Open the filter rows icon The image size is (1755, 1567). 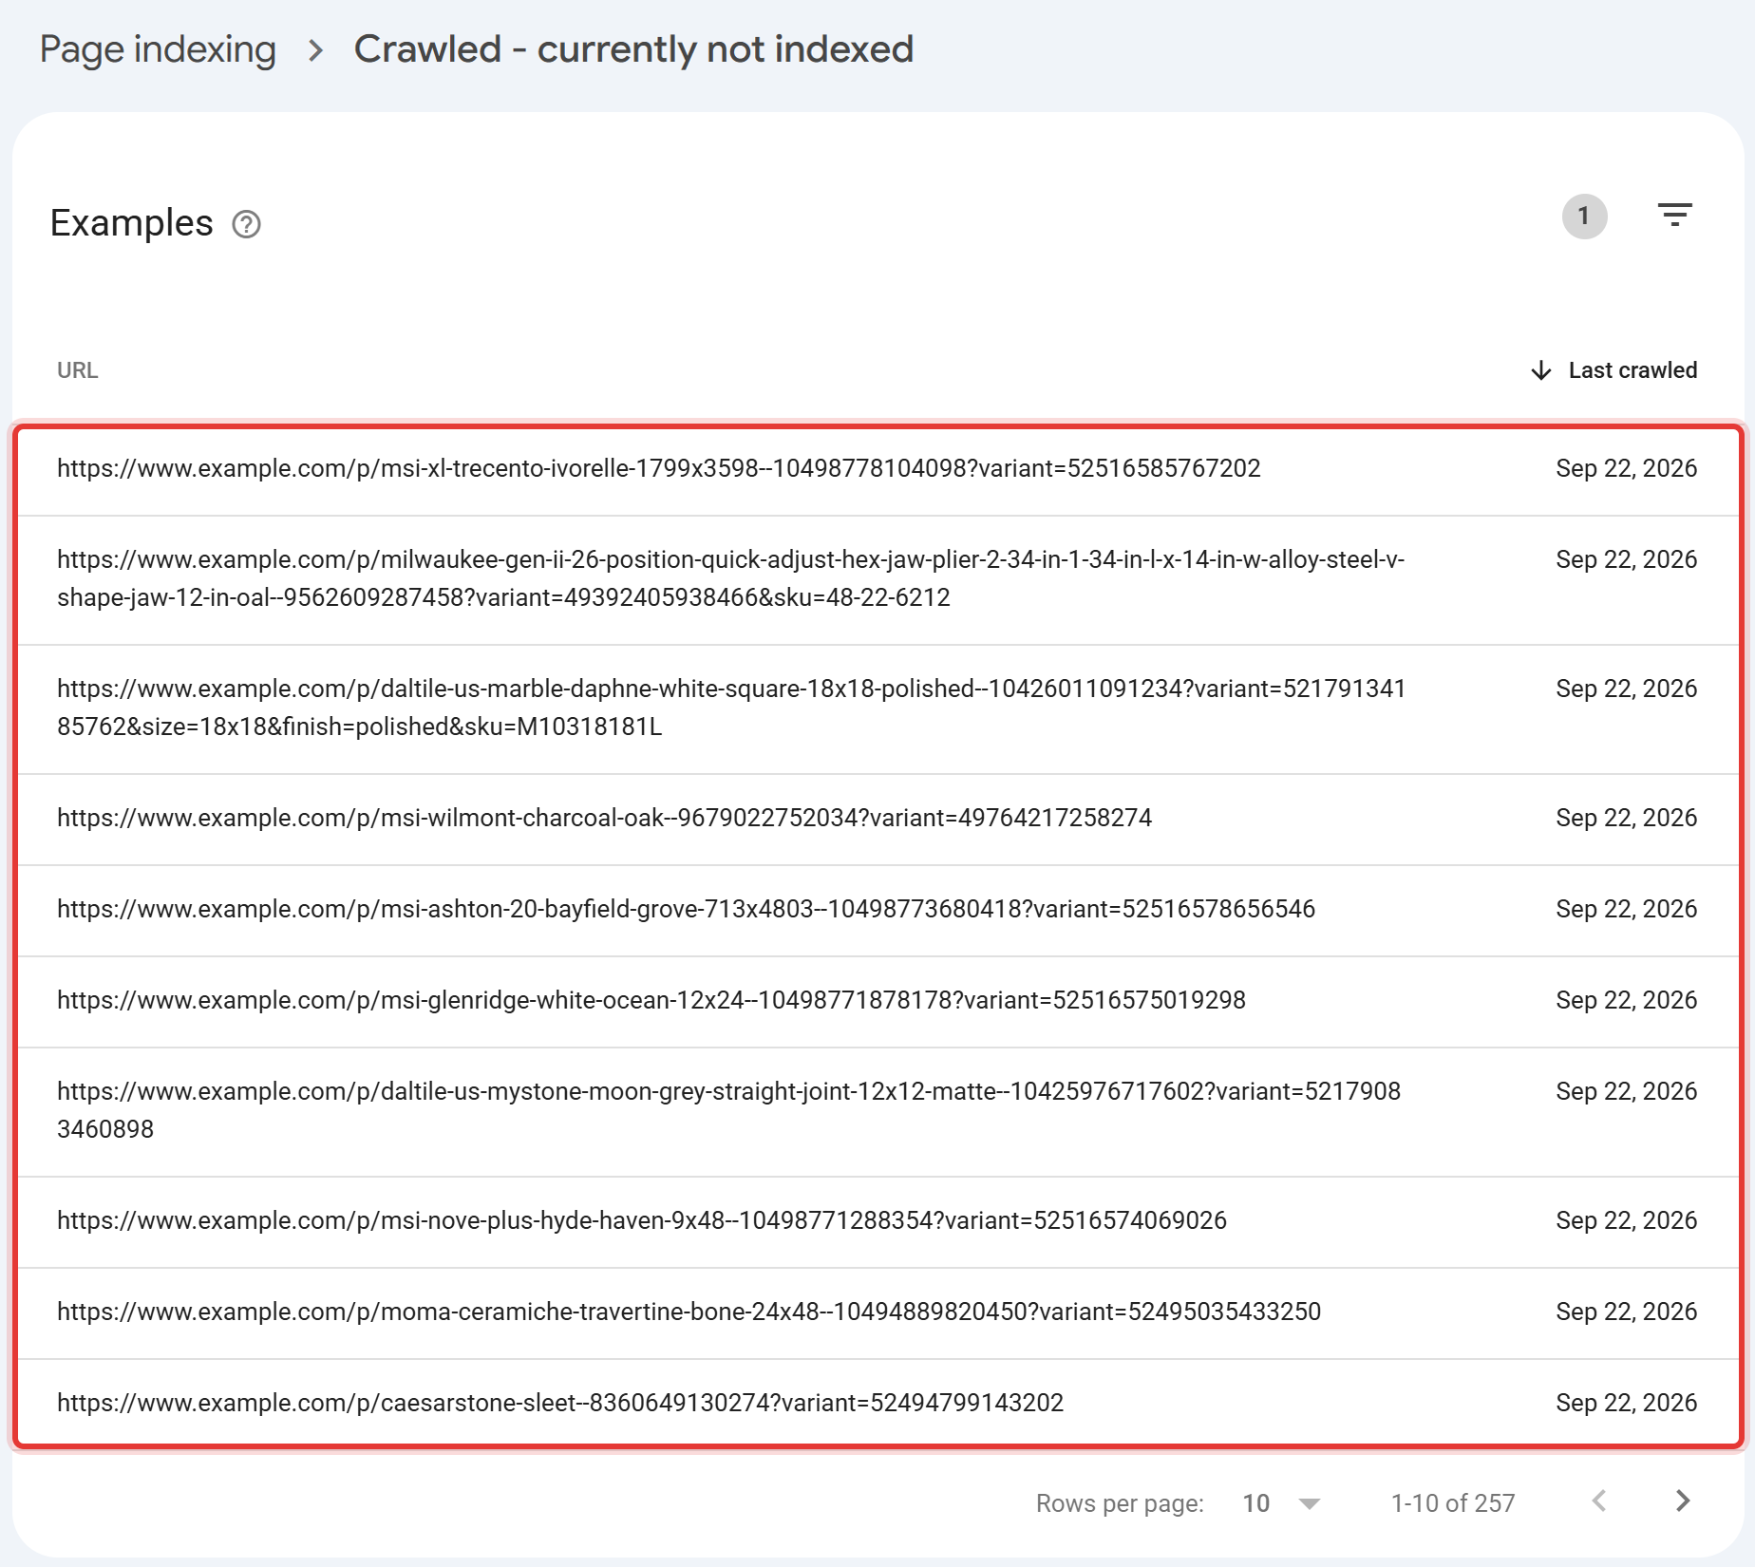coord(1674,215)
